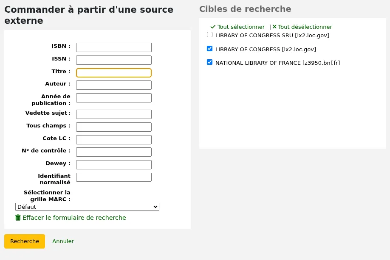Image resolution: width=390 pixels, height=260 pixels.
Task: Click the trash icon beside Effacer le formulaire
Action: 18,218
